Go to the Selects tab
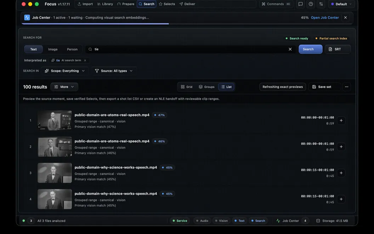 point(167,4)
